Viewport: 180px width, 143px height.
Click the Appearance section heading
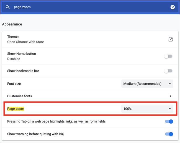12,24
